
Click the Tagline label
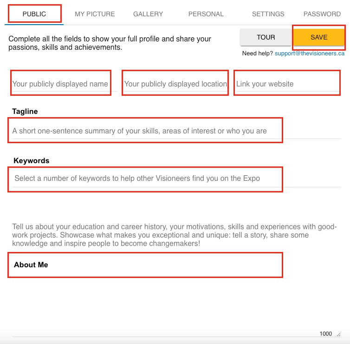point(25,112)
